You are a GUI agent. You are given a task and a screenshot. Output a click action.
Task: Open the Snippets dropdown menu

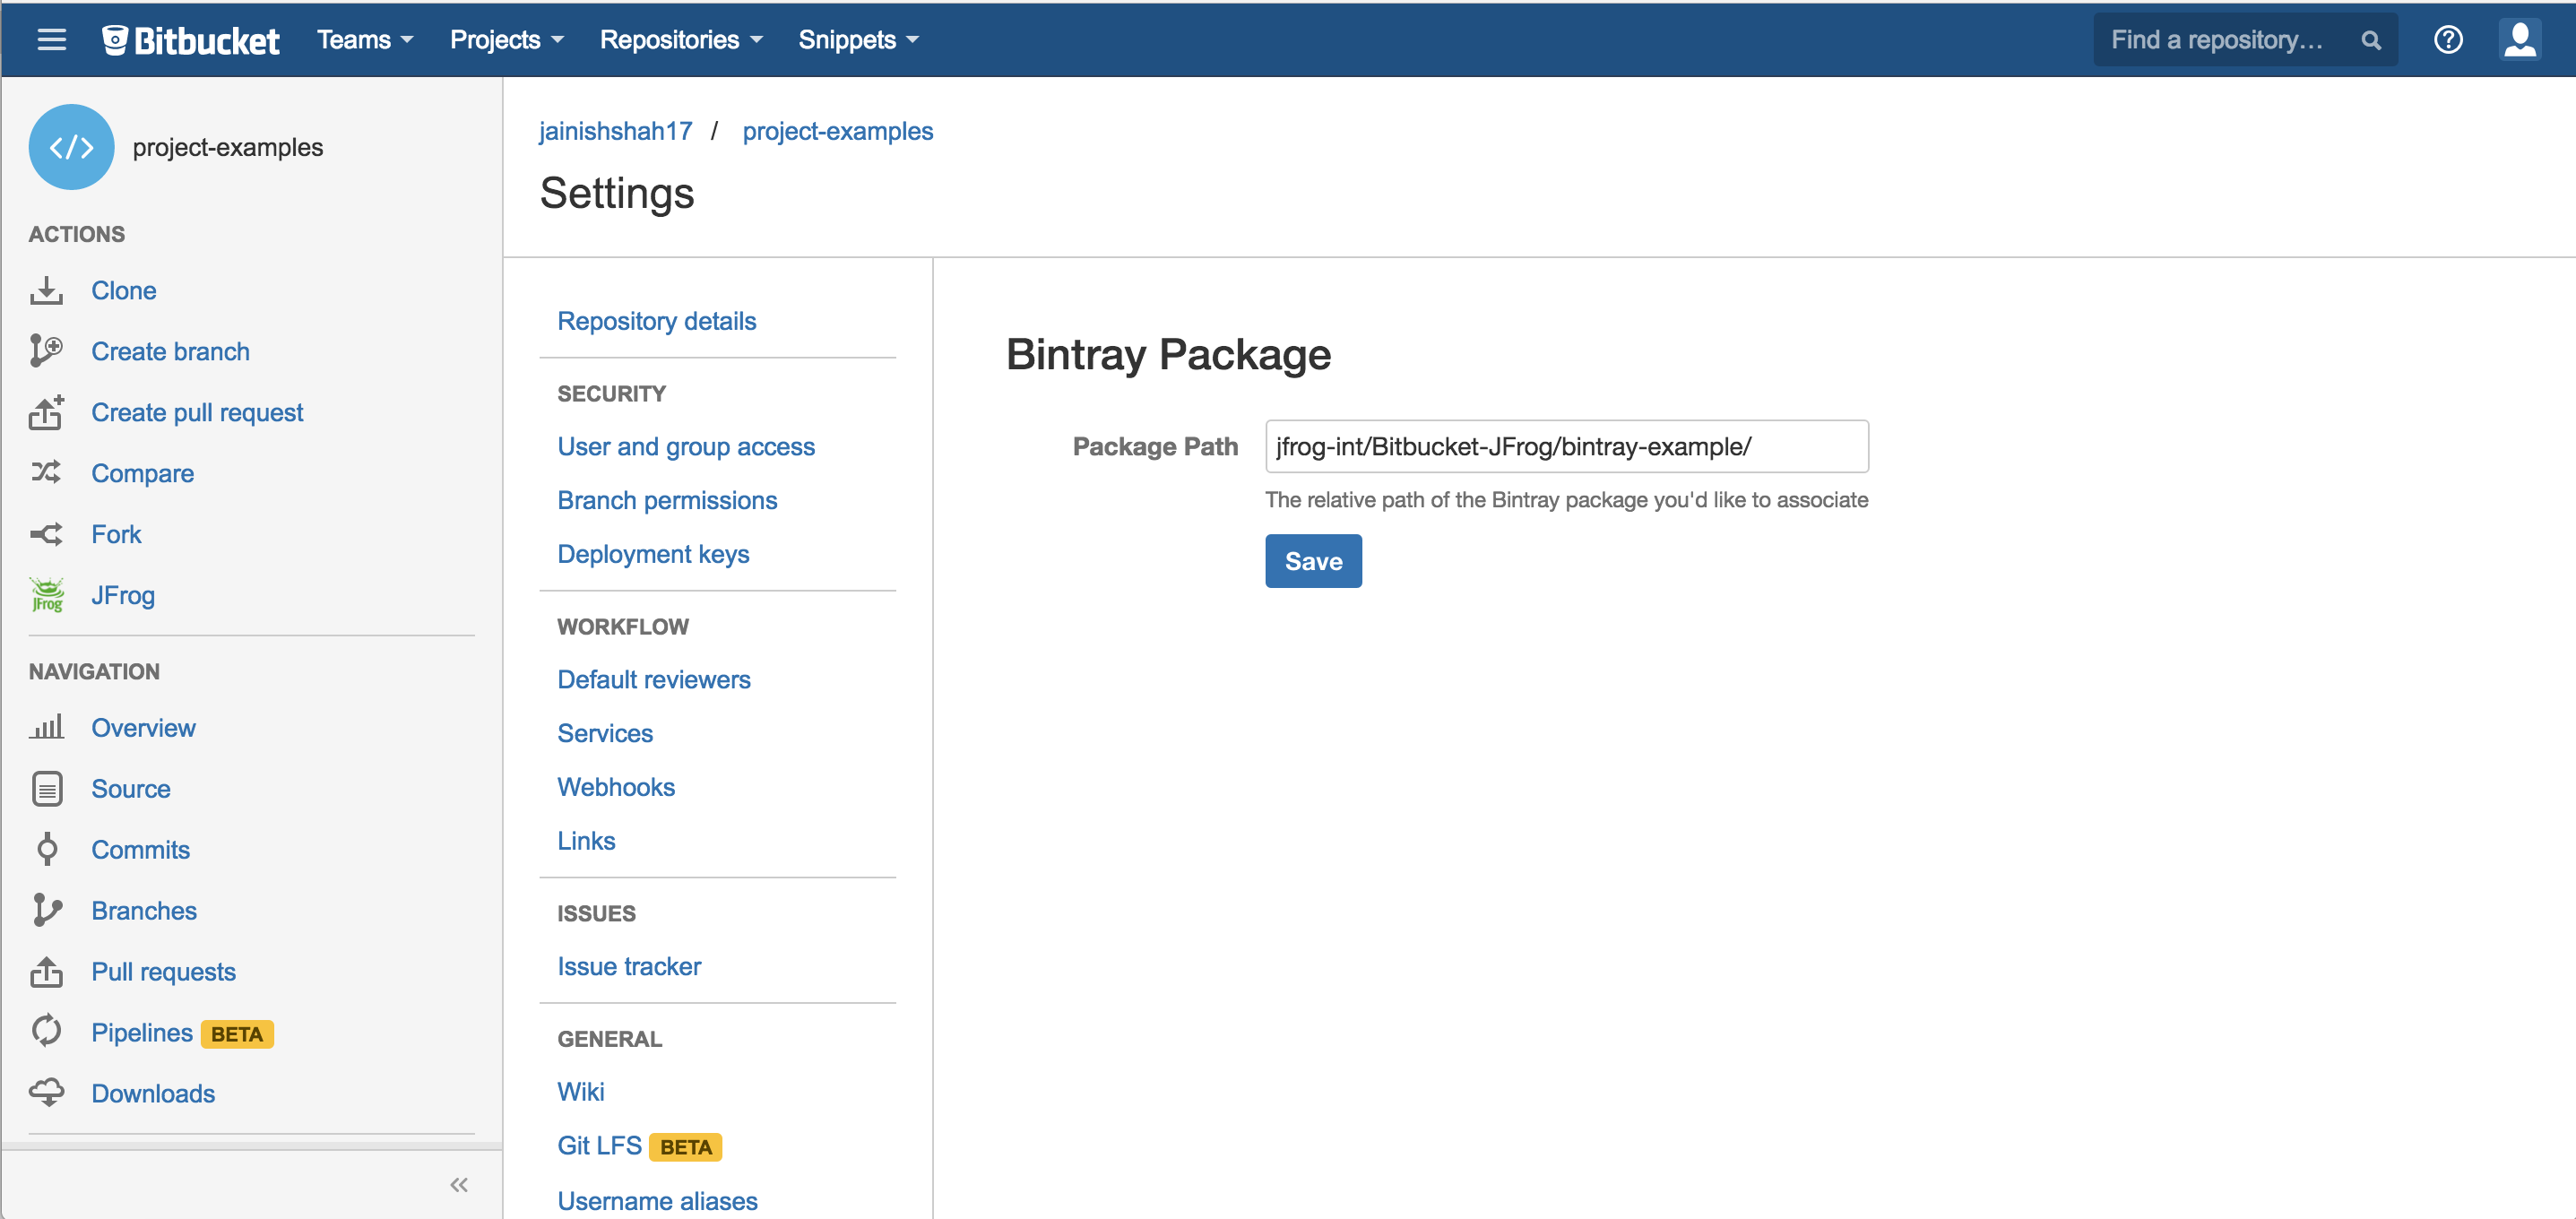857,40
